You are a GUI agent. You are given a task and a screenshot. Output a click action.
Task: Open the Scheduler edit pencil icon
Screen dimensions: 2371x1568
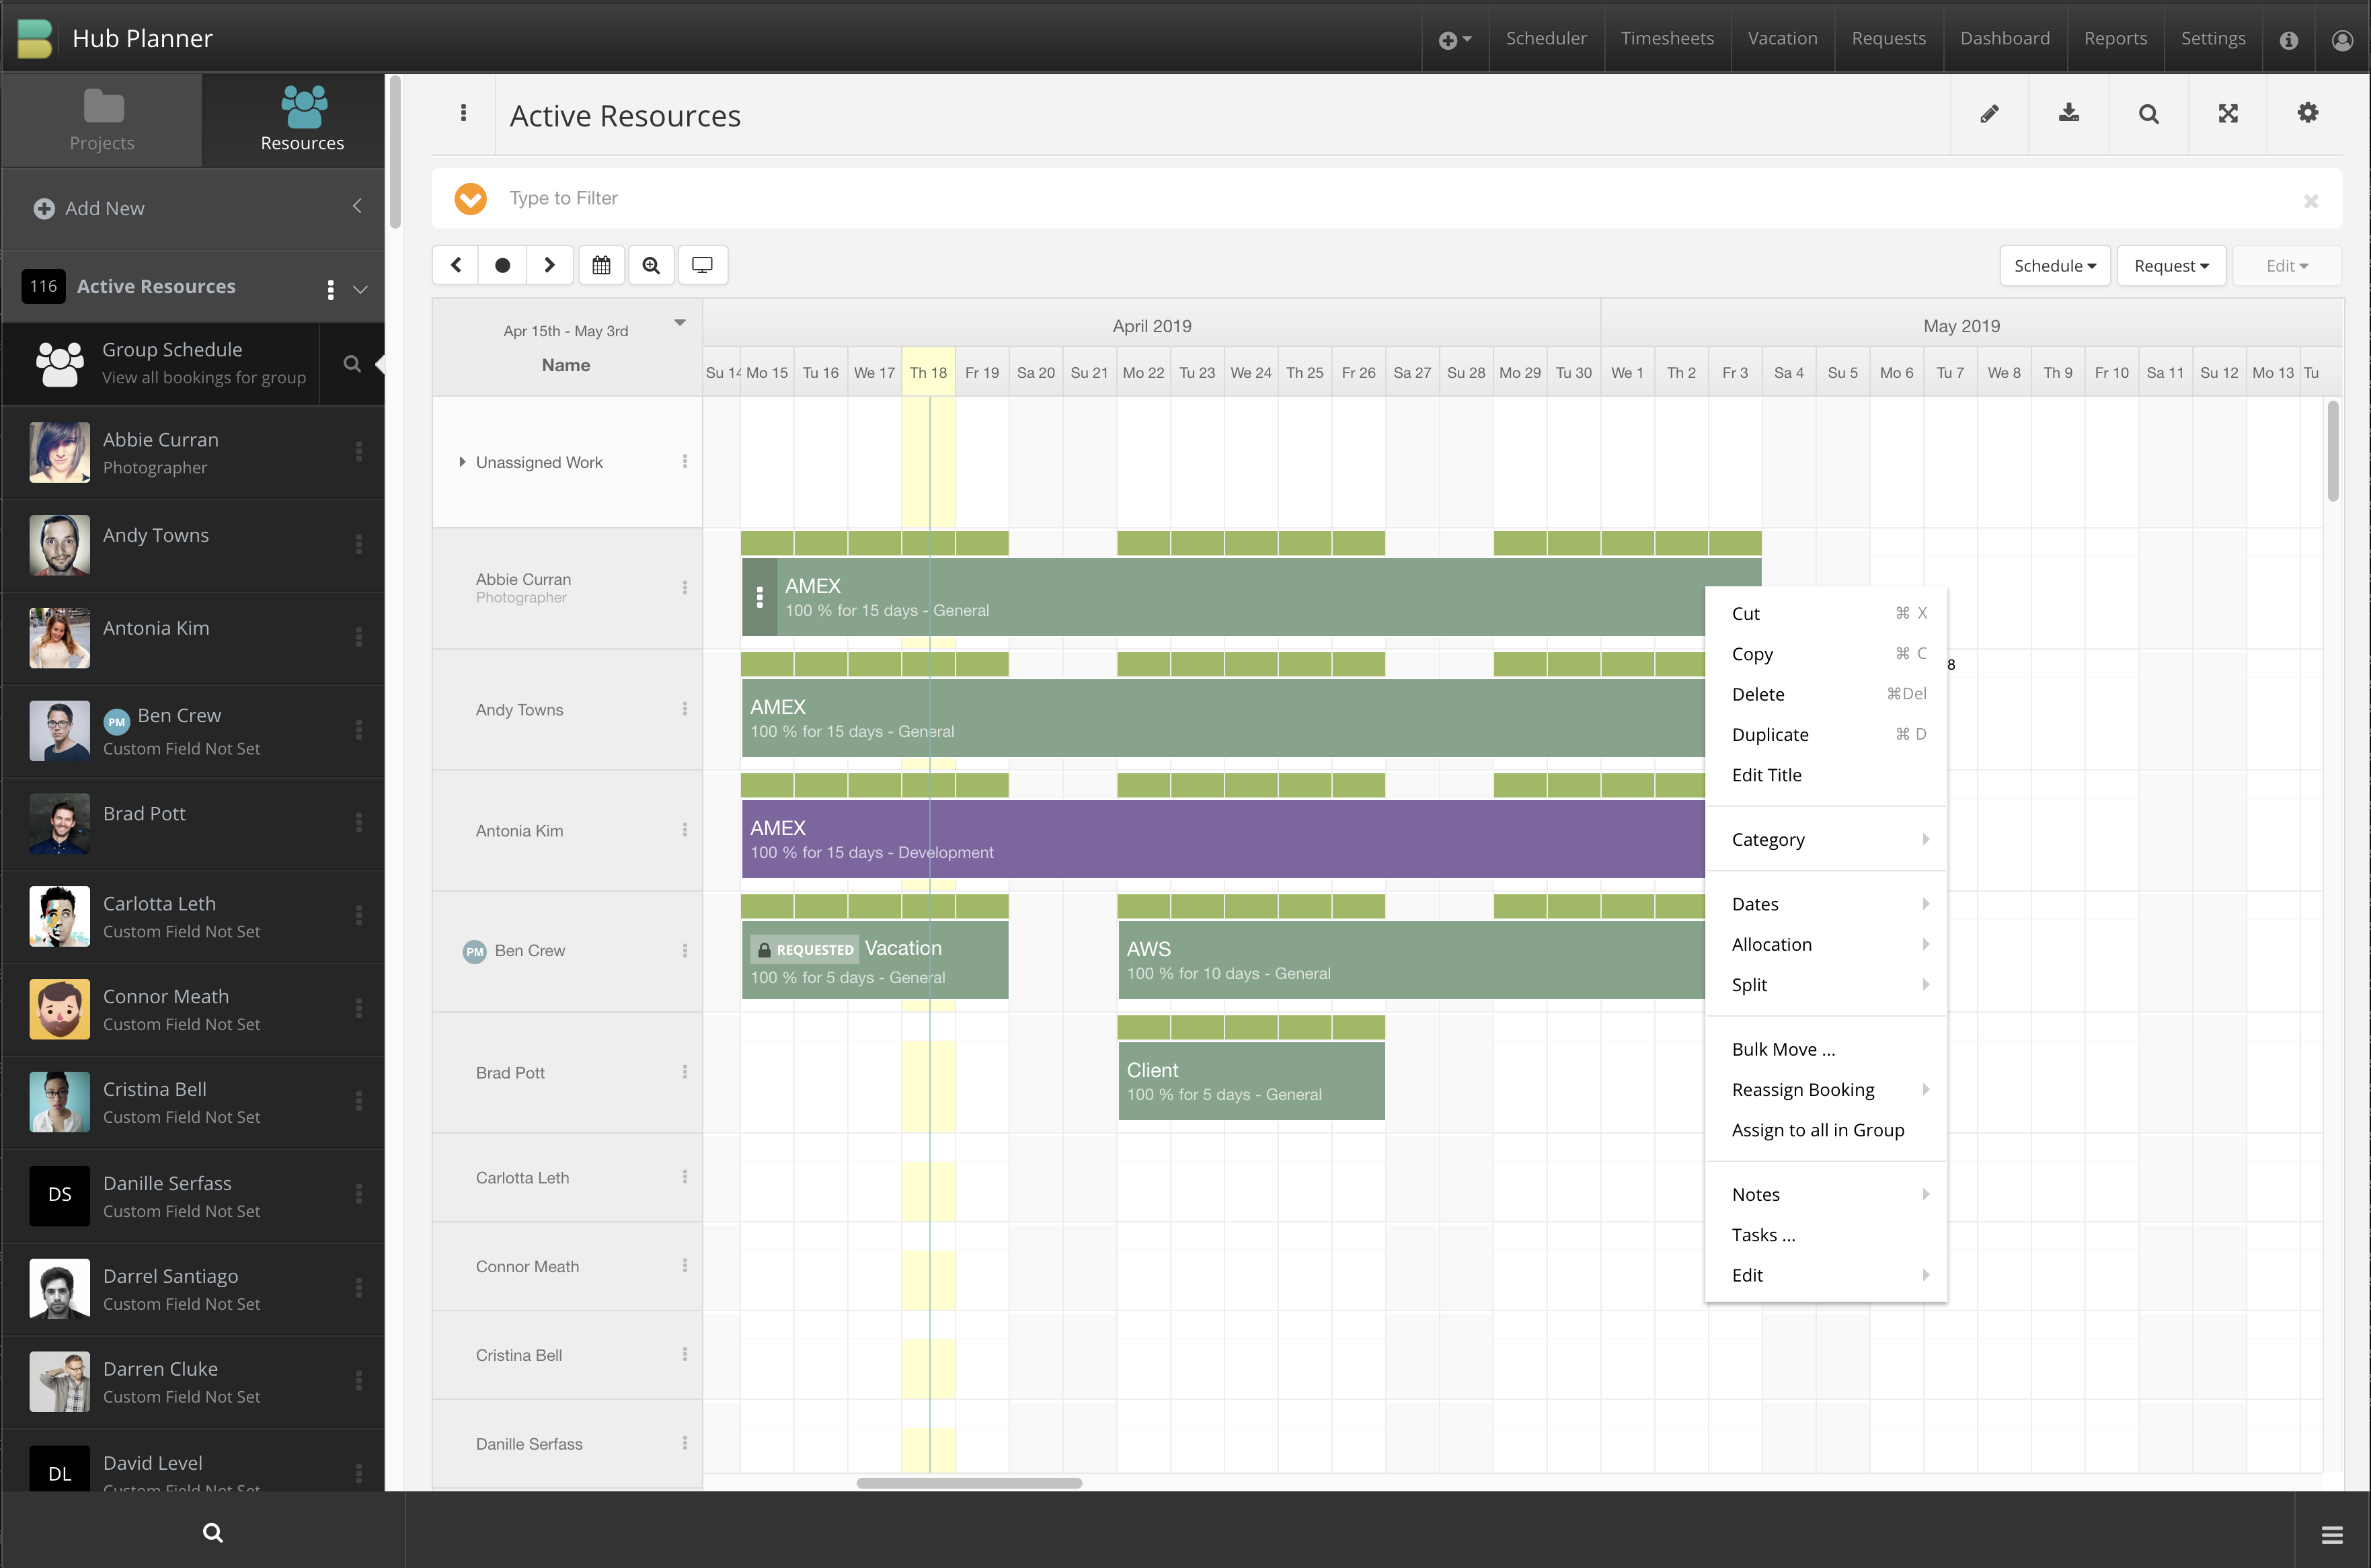[x=1989, y=113]
